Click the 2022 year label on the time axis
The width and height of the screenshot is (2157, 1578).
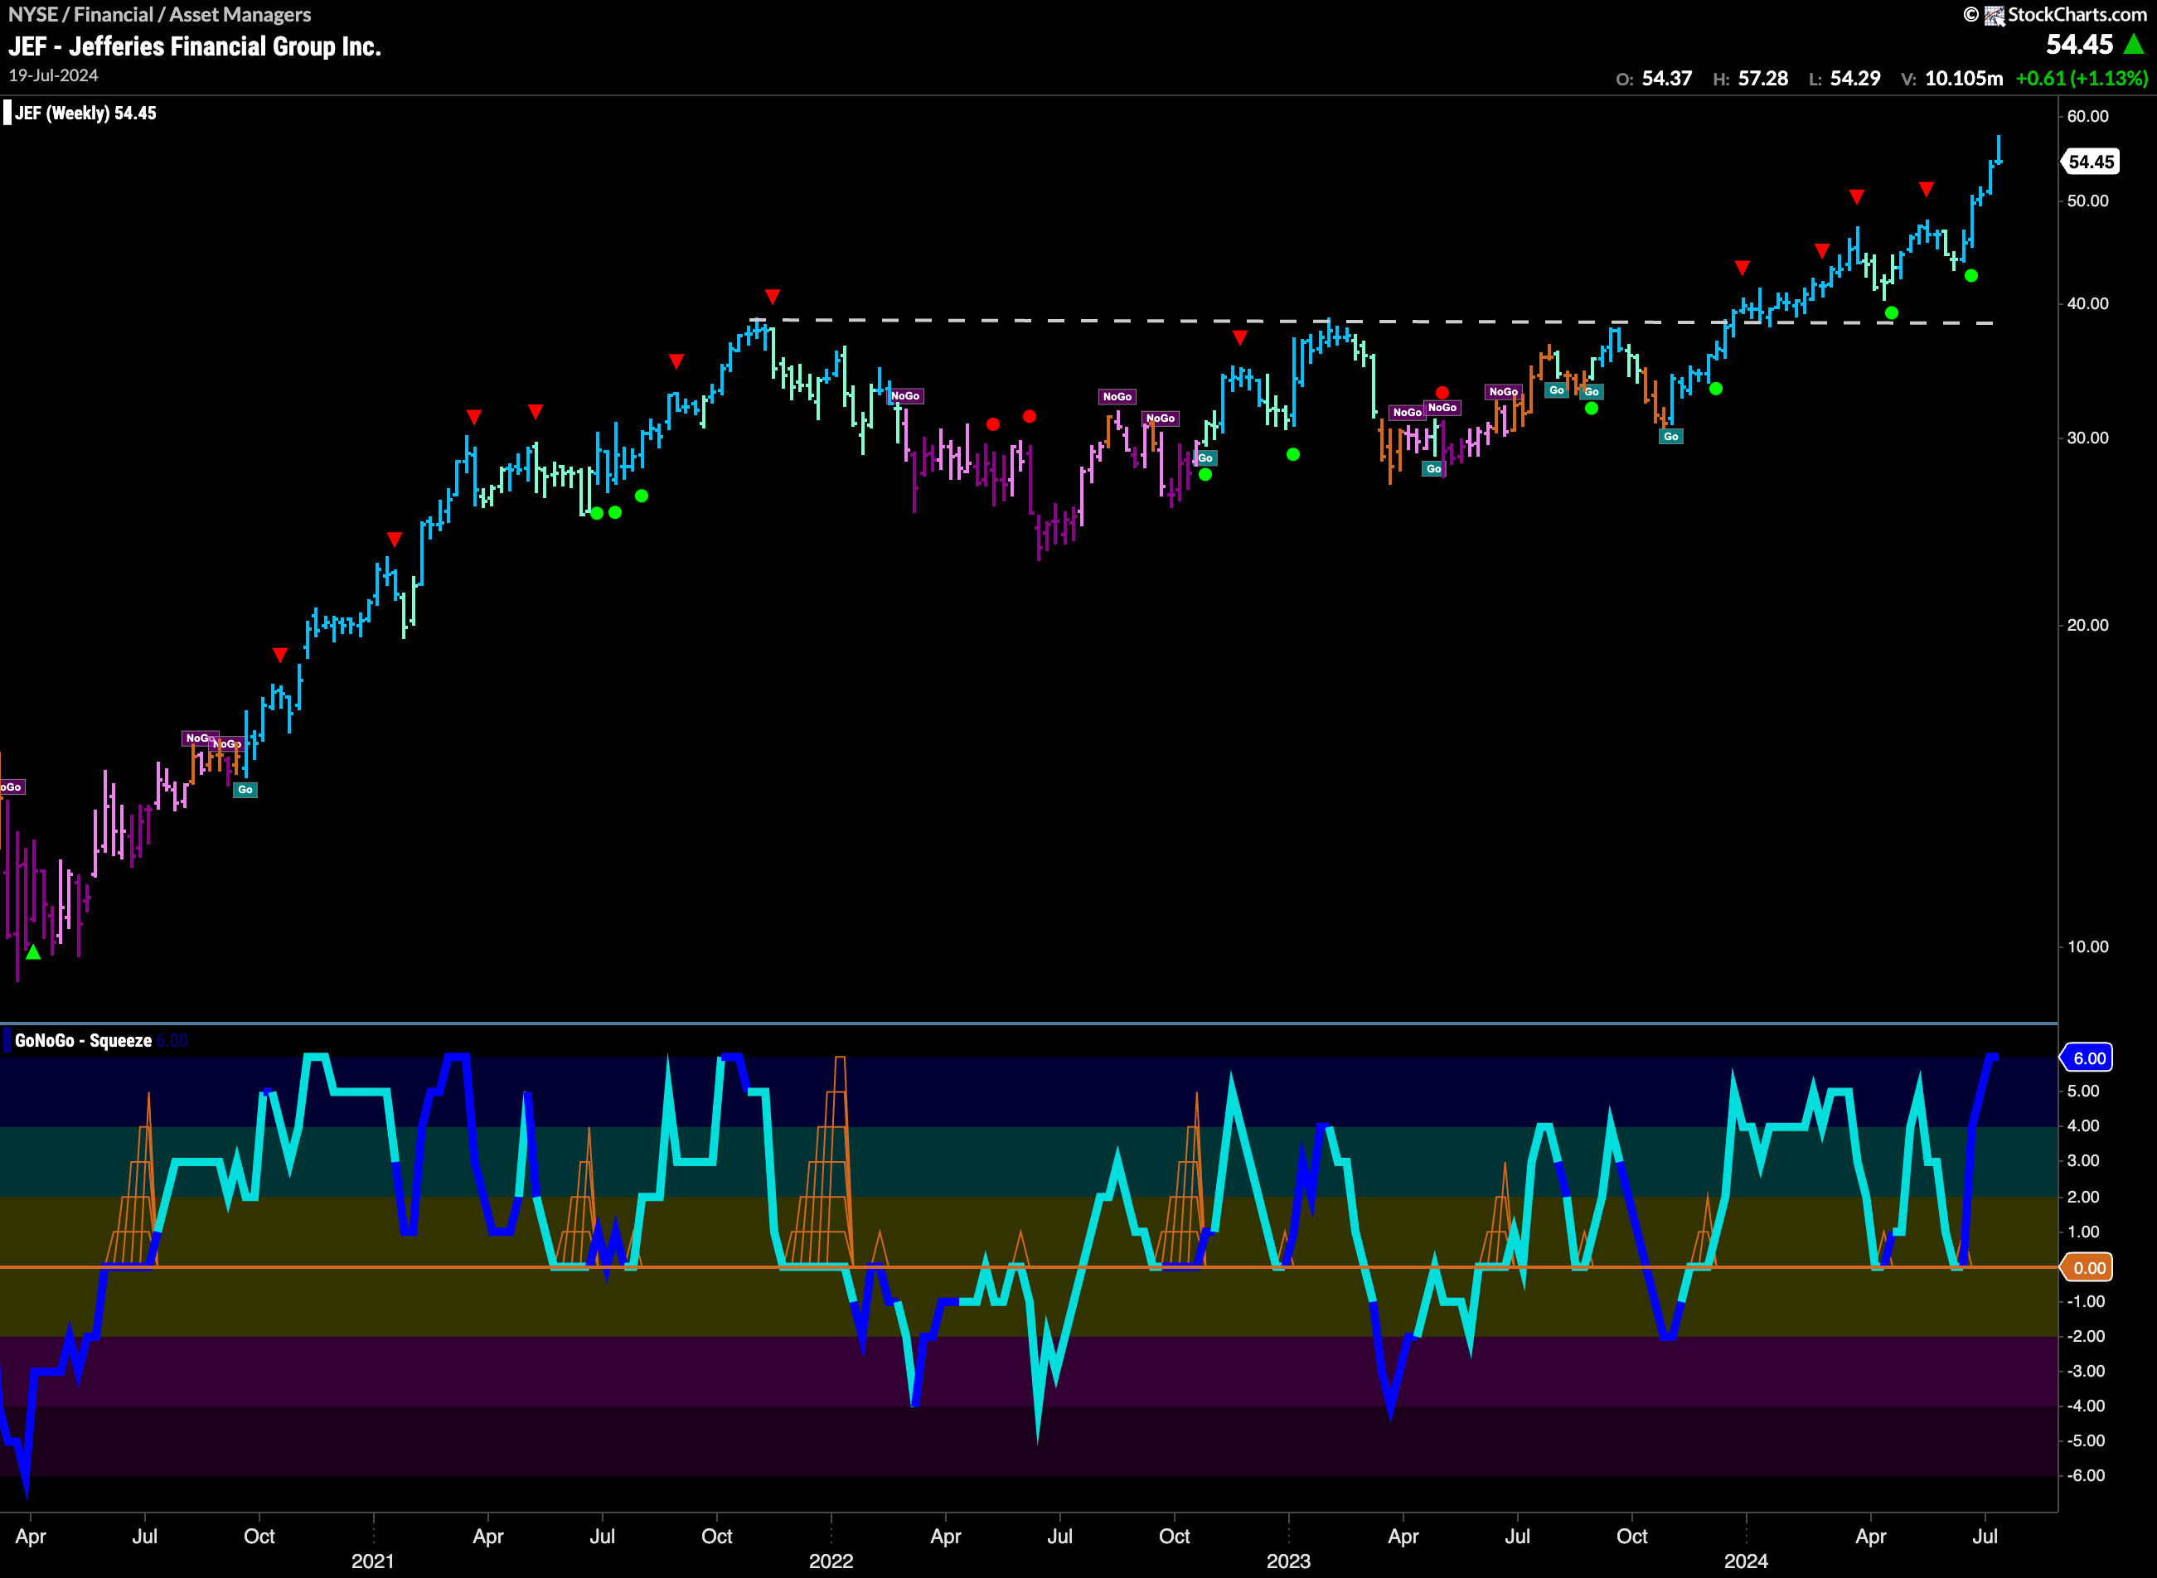click(x=831, y=1561)
